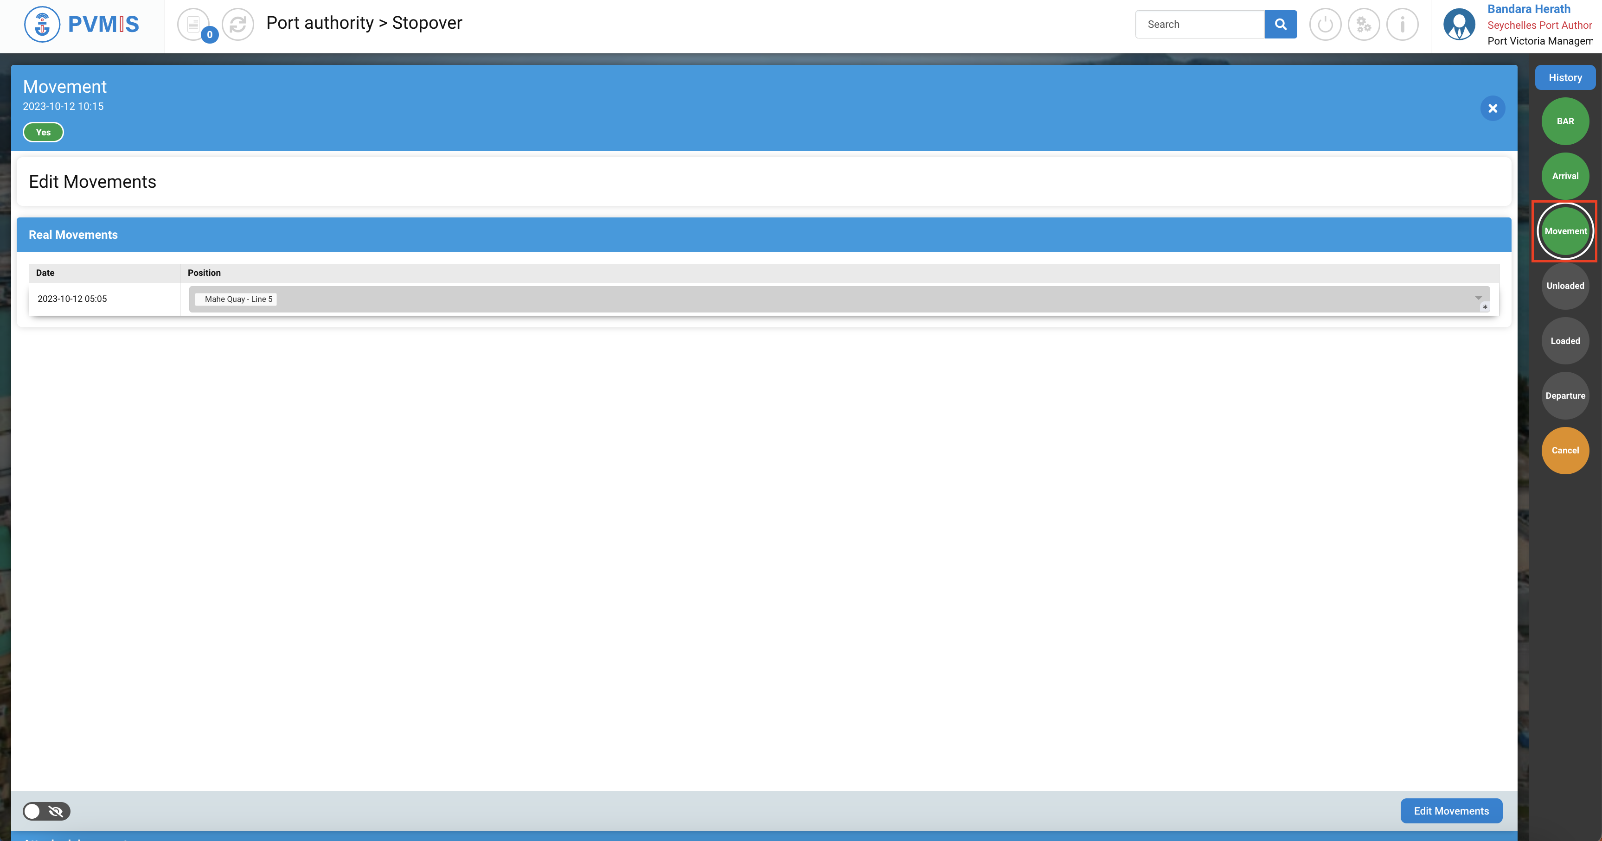This screenshot has height=841, width=1602.
Task: Close the Movement panel with X
Action: click(x=1492, y=109)
